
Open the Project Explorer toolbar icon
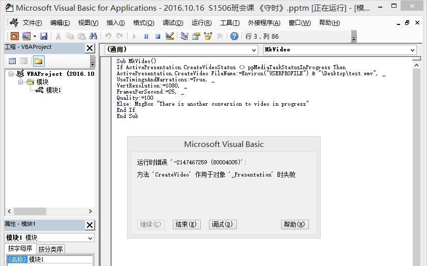pyautogui.click(x=185, y=36)
